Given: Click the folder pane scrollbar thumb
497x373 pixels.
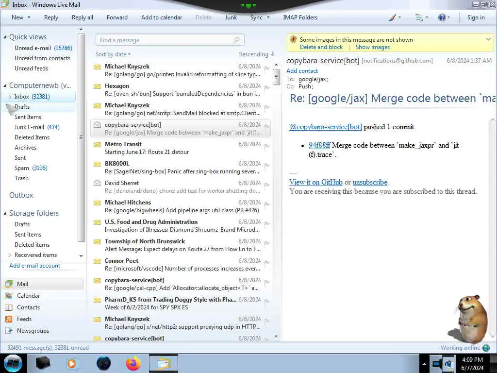Looking at the screenshot, I should [81, 137].
